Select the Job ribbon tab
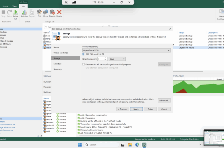 pyautogui.click(x=23, y=6)
